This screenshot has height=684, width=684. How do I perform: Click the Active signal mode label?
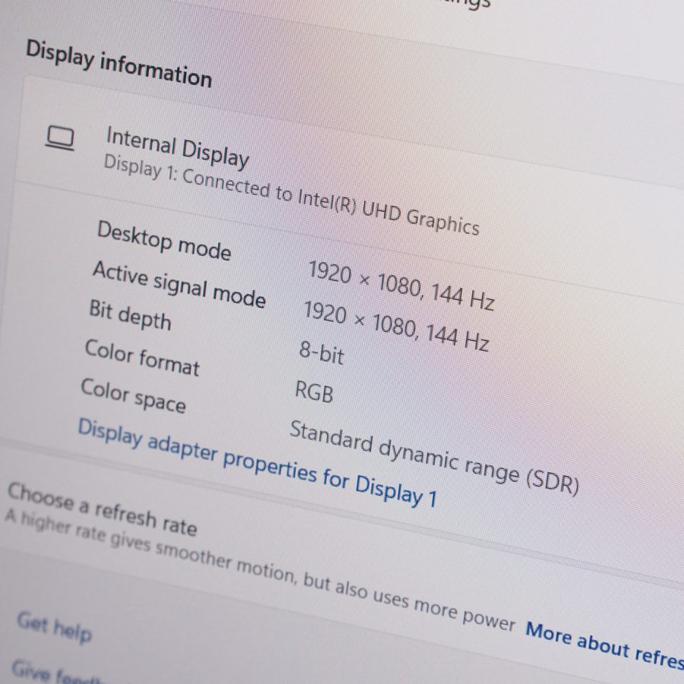179,284
